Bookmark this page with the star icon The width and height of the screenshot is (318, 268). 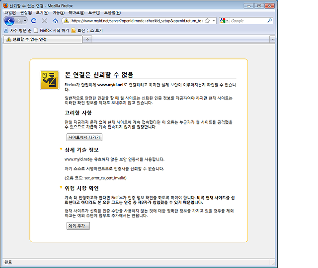click(207, 21)
